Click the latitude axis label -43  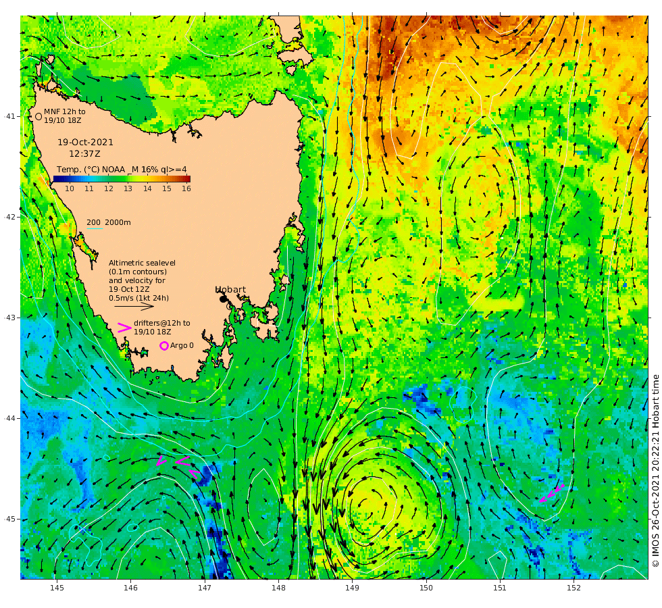pyautogui.click(x=9, y=318)
